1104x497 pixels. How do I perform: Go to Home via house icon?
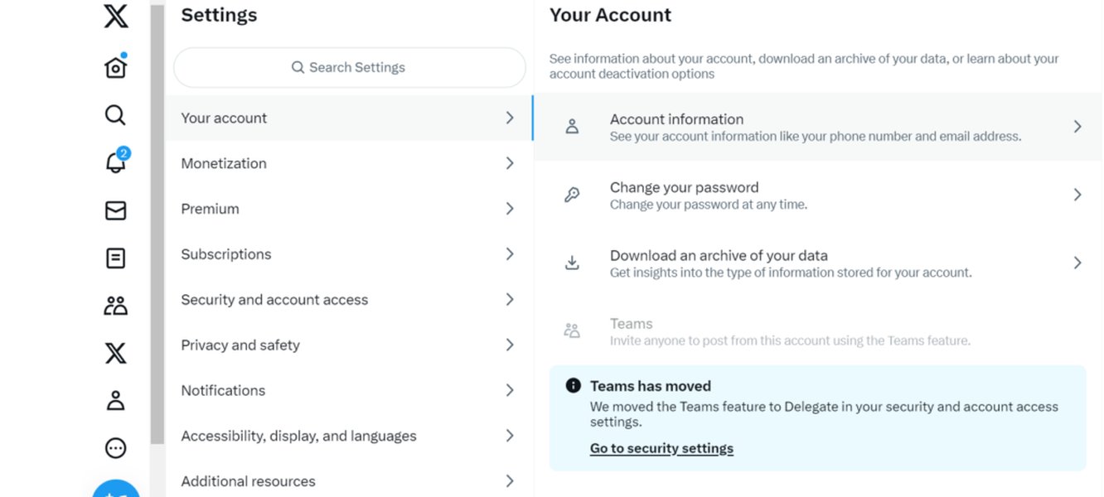point(116,67)
